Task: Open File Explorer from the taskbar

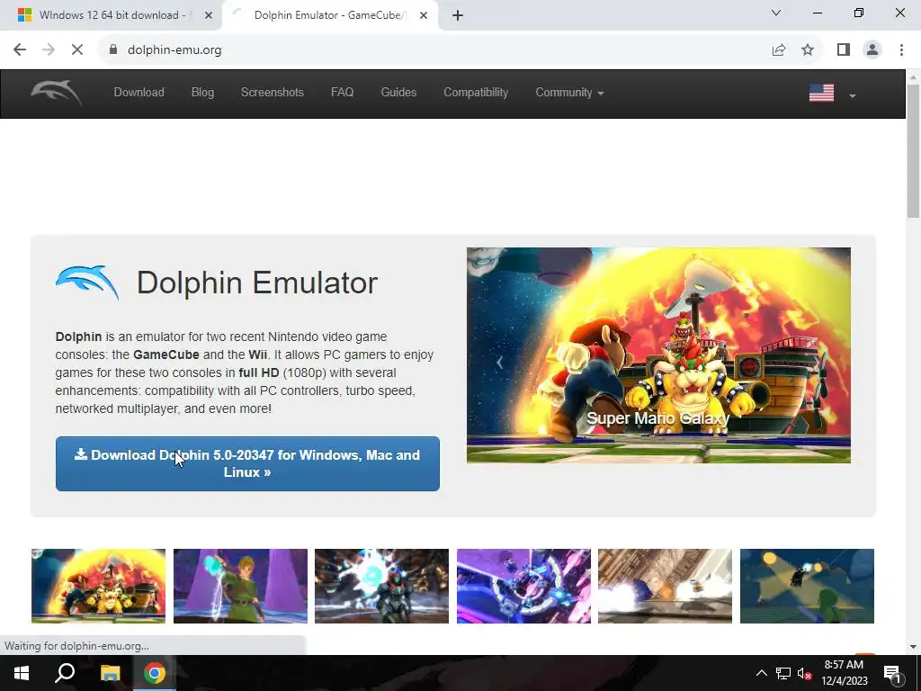Action: point(110,673)
